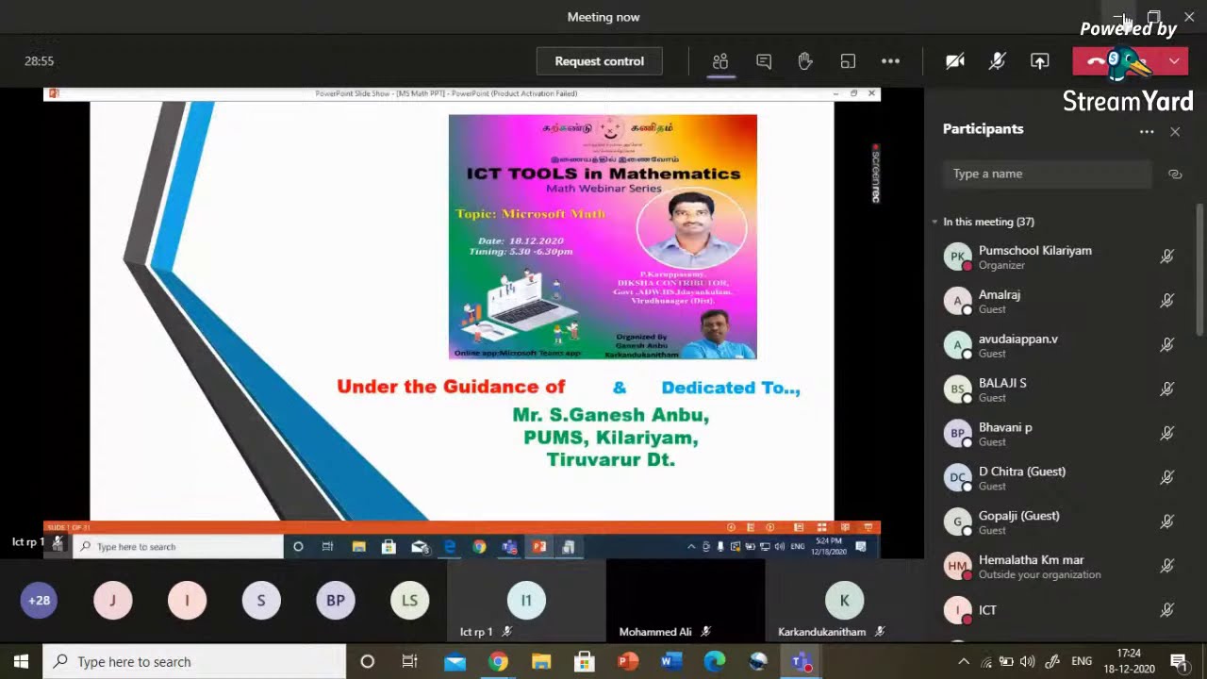This screenshot has width=1207, height=679.
Task: Copy the meeting join link icon
Action: (x=1175, y=174)
